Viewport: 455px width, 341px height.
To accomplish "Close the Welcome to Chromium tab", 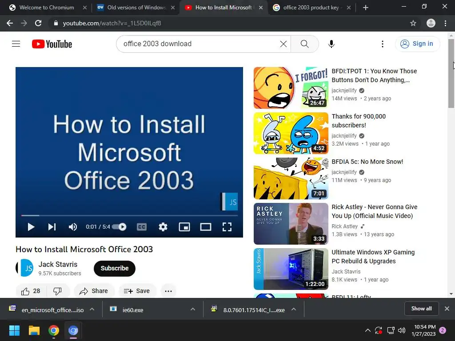I will [85, 8].
